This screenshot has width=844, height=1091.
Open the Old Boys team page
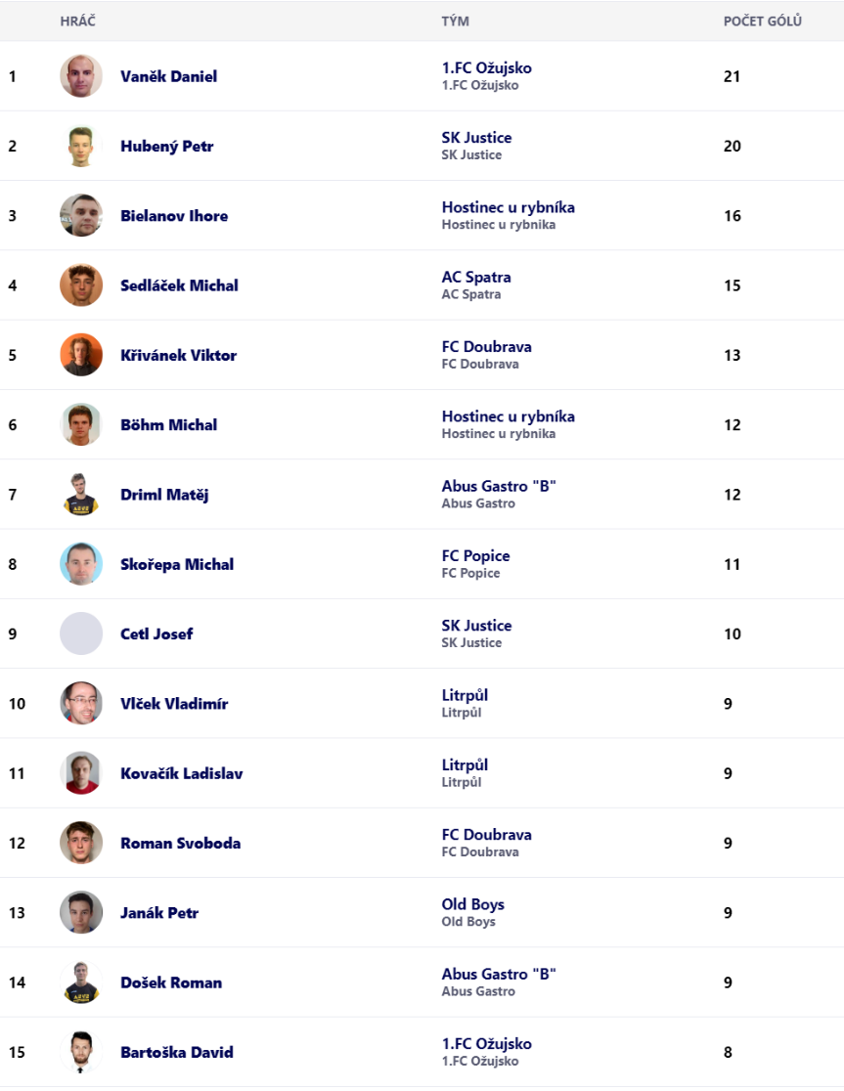[472, 905]
